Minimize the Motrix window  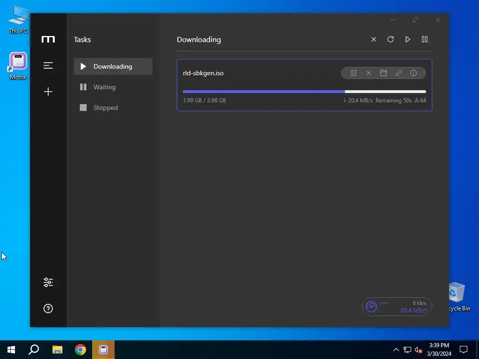click(x=393, y=20)
